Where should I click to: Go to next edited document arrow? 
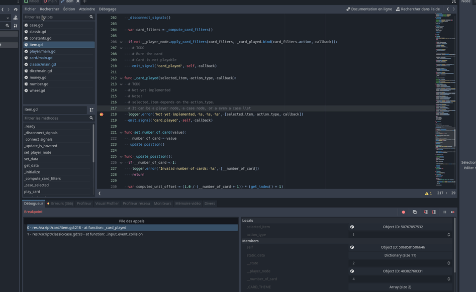[454, 9]
